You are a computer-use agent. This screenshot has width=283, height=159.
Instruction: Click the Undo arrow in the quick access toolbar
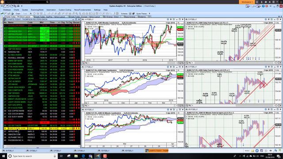(8, 6)
